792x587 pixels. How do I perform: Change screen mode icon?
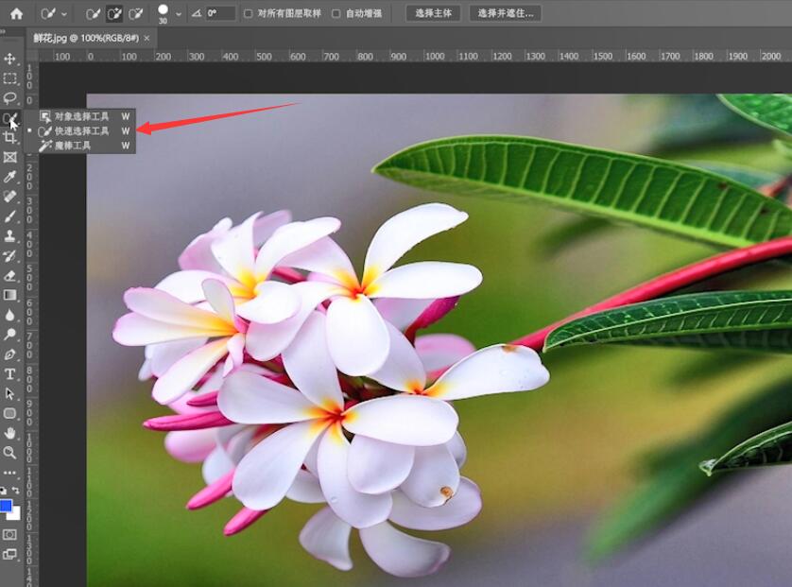click(9, 554)
